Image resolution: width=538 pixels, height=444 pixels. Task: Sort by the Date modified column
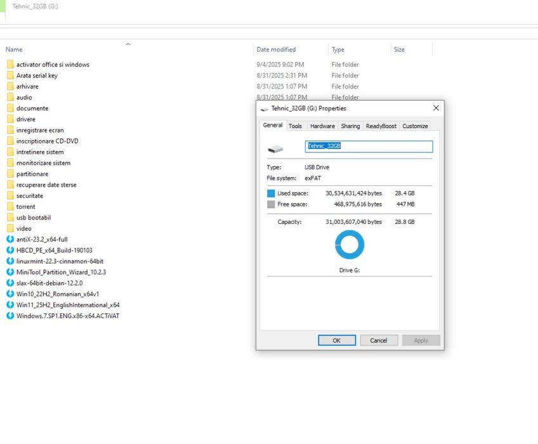(276, 49)
